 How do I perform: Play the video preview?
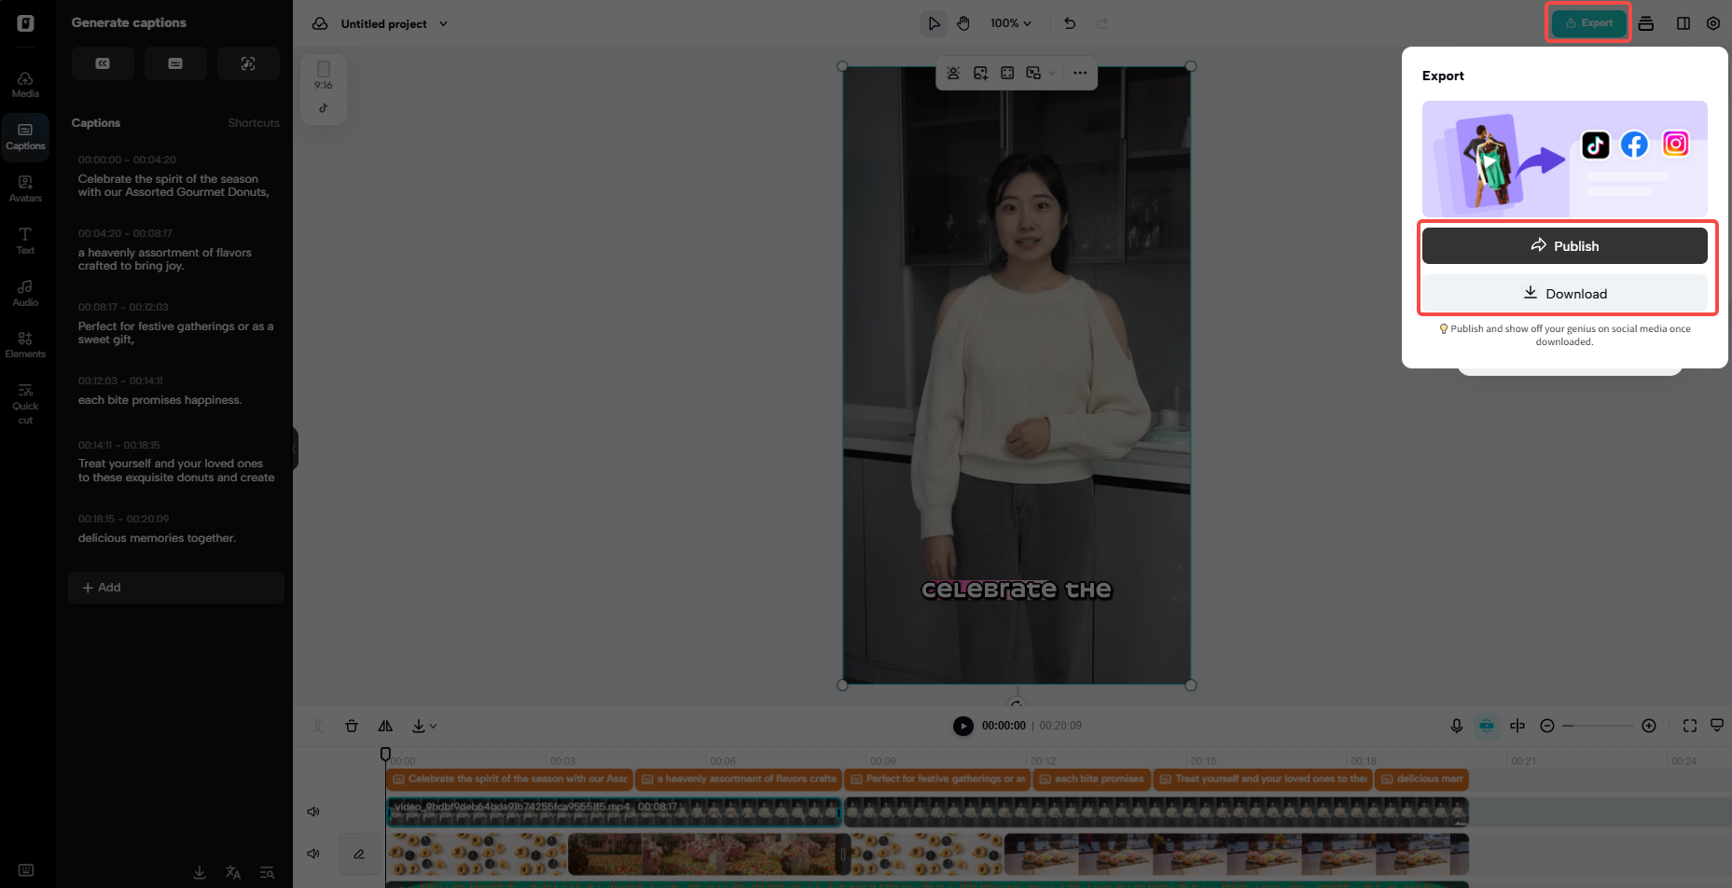963,726
